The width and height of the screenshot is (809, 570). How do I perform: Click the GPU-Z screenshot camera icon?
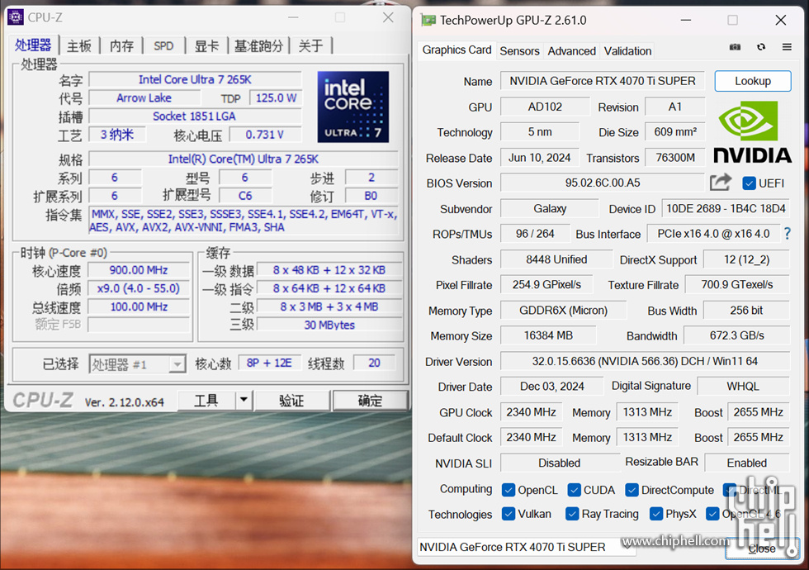tap(735, 47)
